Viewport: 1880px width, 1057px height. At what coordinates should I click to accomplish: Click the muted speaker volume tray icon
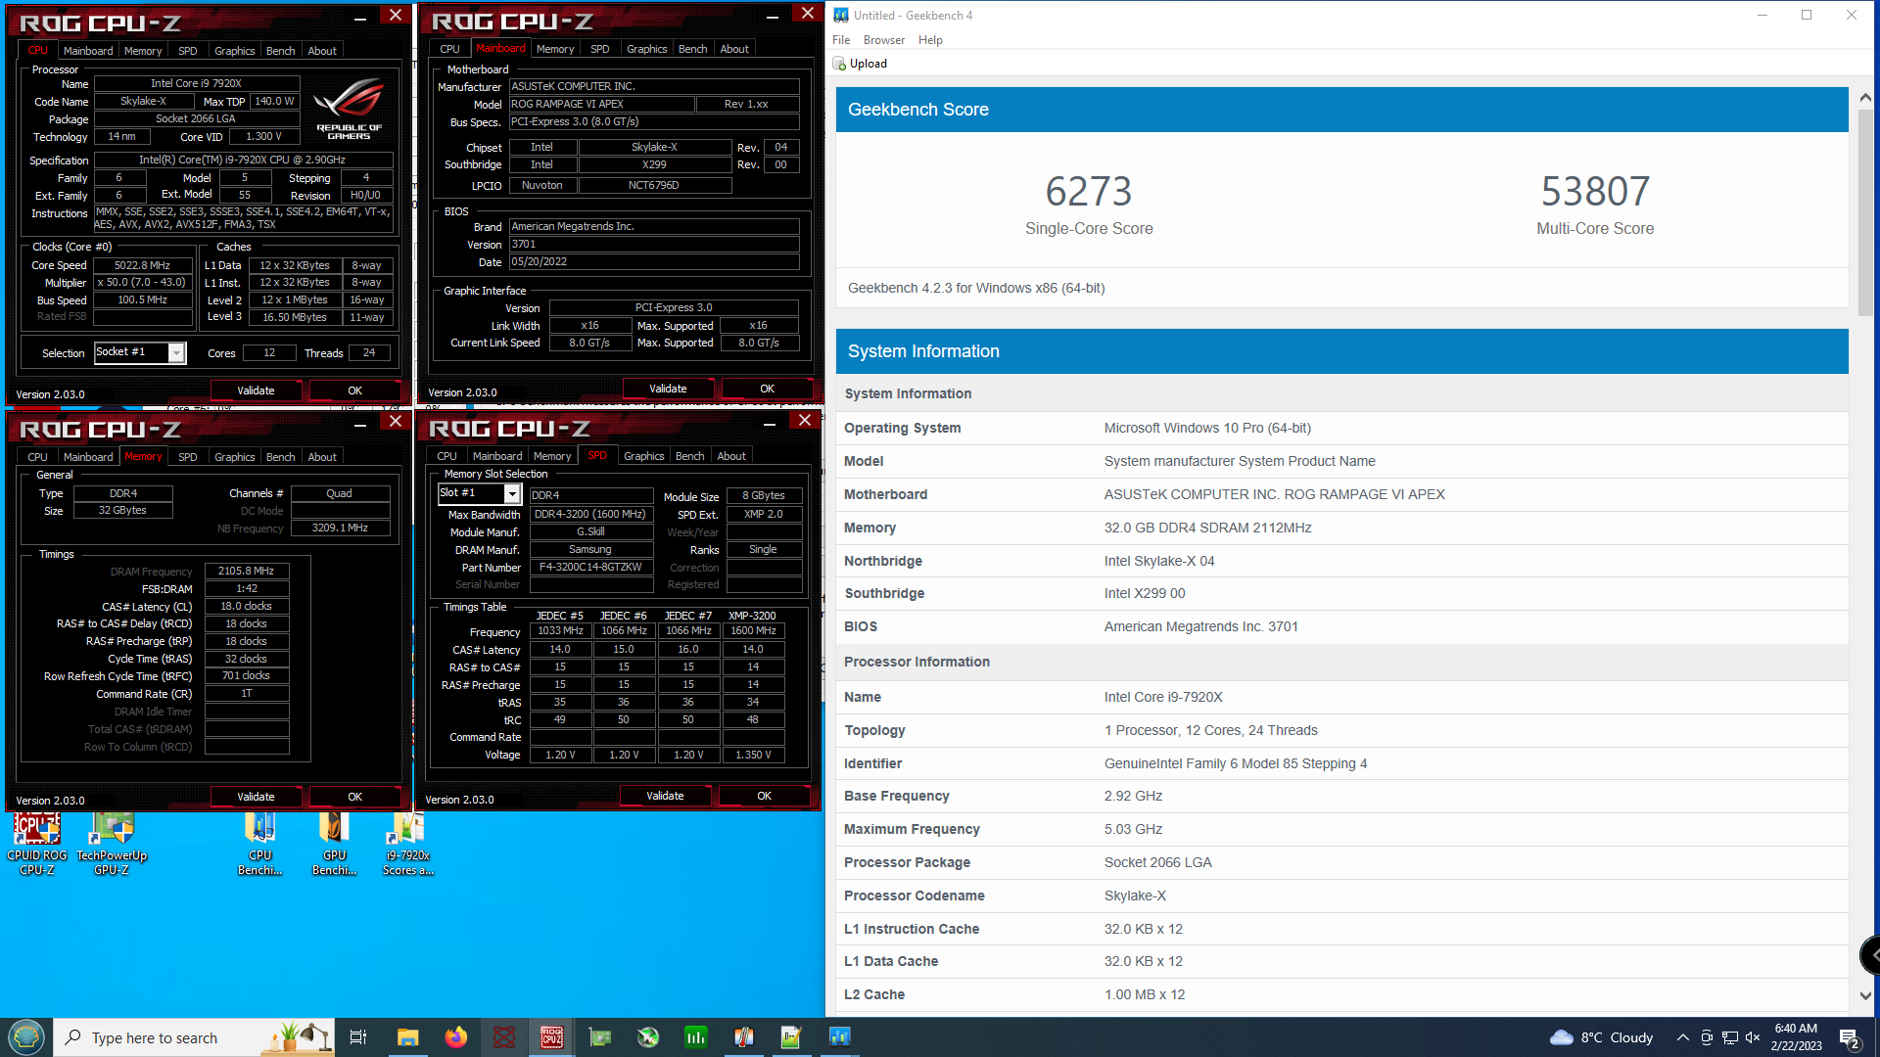pyautogui.click(x=1753, y=1037)
